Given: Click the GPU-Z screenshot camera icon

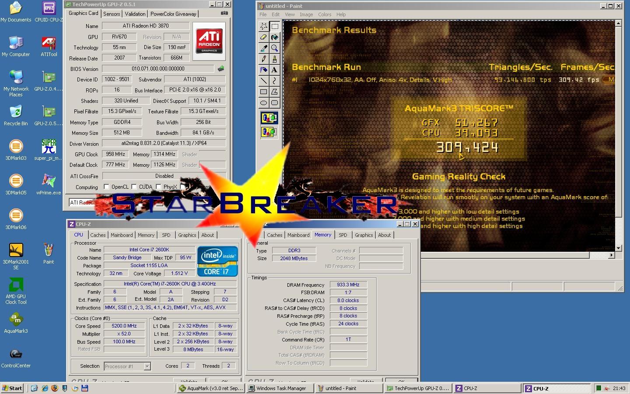Looking at the screenshot, I should [224, 13].
